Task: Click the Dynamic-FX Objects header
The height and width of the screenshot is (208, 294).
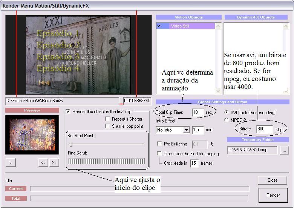Action: tap(256, 17)
